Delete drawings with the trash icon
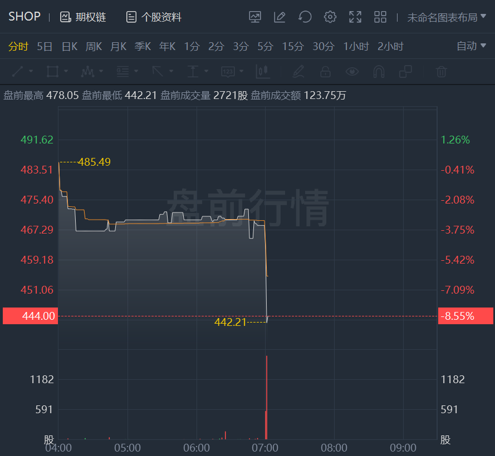The image size is (495, 456). point(441,71)
